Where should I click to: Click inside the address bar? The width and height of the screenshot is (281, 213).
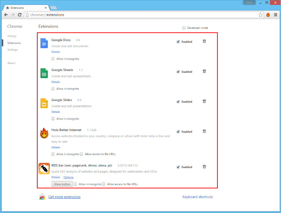(x=105, y=15)
